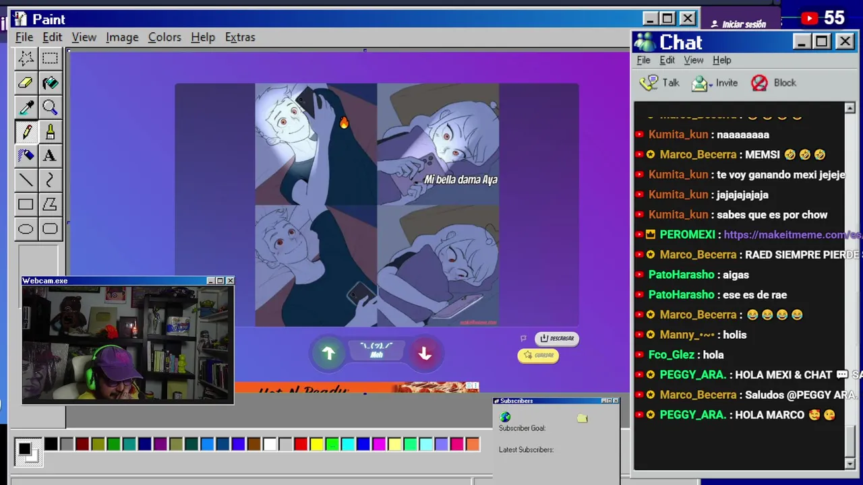The width and height of the screenshot is (863, 485).
Task: Click the Hot-N-Ready pizza banner ad
Action: pos(357,388)
